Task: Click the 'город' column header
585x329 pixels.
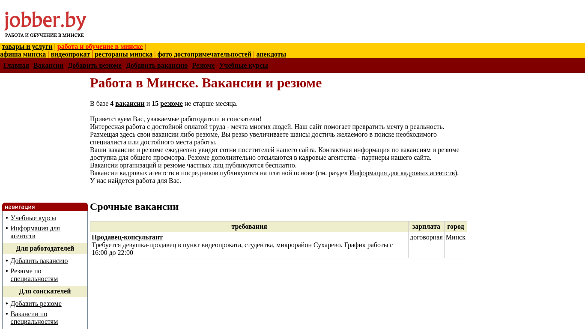Action: (456, 227)
